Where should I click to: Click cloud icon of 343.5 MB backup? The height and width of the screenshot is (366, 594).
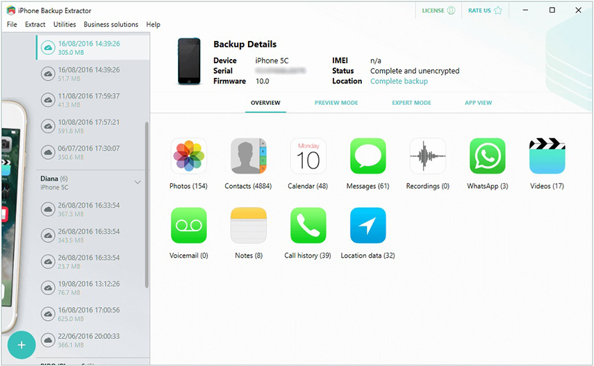[x=48, y=235]
